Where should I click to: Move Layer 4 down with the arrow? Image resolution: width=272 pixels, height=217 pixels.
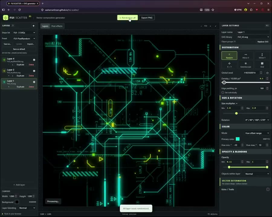tap(12, 65)
